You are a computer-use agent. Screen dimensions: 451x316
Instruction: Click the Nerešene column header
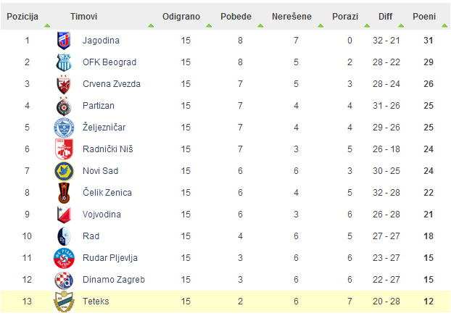(x=291, y=17)
